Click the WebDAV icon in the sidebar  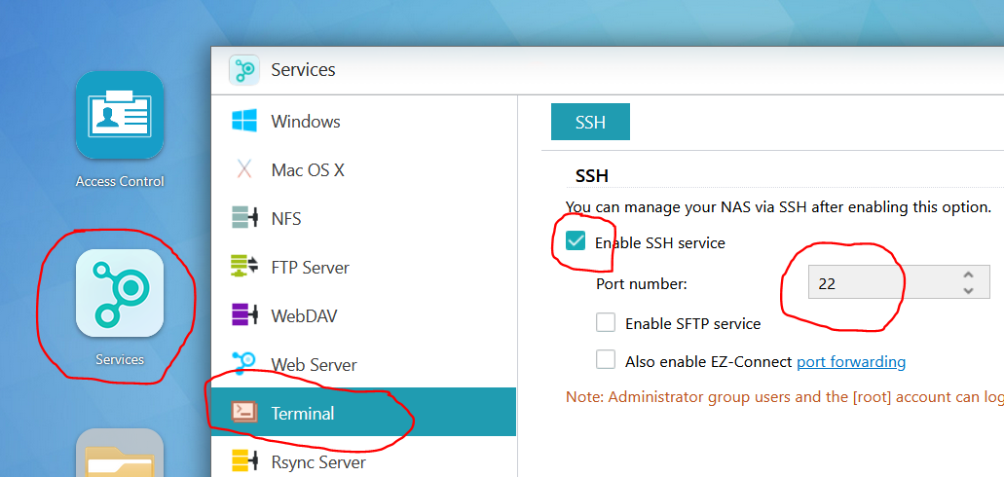243,315
